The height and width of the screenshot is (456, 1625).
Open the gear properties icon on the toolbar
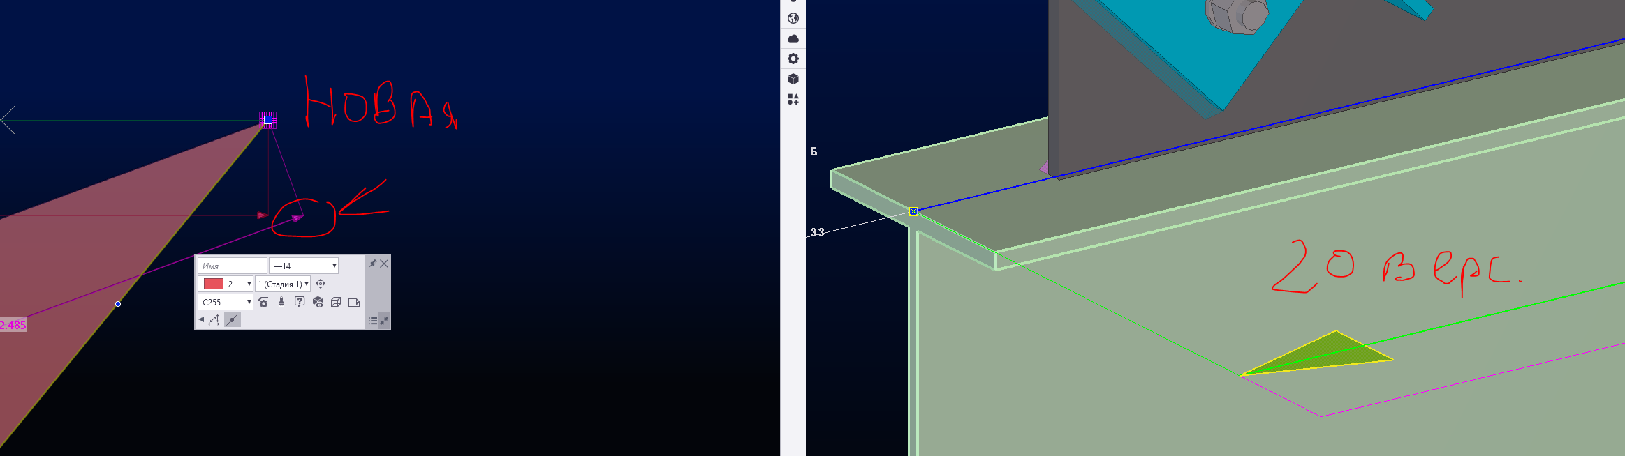pyautogui.click(x=263, y=302)
